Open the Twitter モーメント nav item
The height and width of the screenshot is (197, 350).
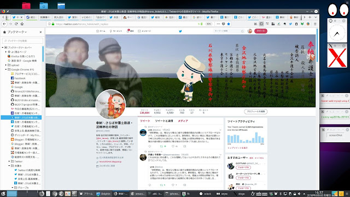click(116, 31)
